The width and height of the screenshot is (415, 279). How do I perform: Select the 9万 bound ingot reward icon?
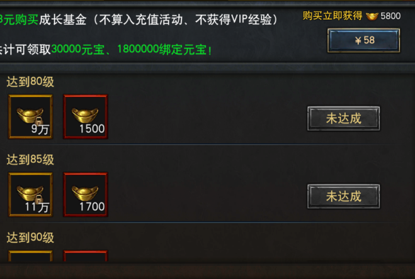point(30,116)
